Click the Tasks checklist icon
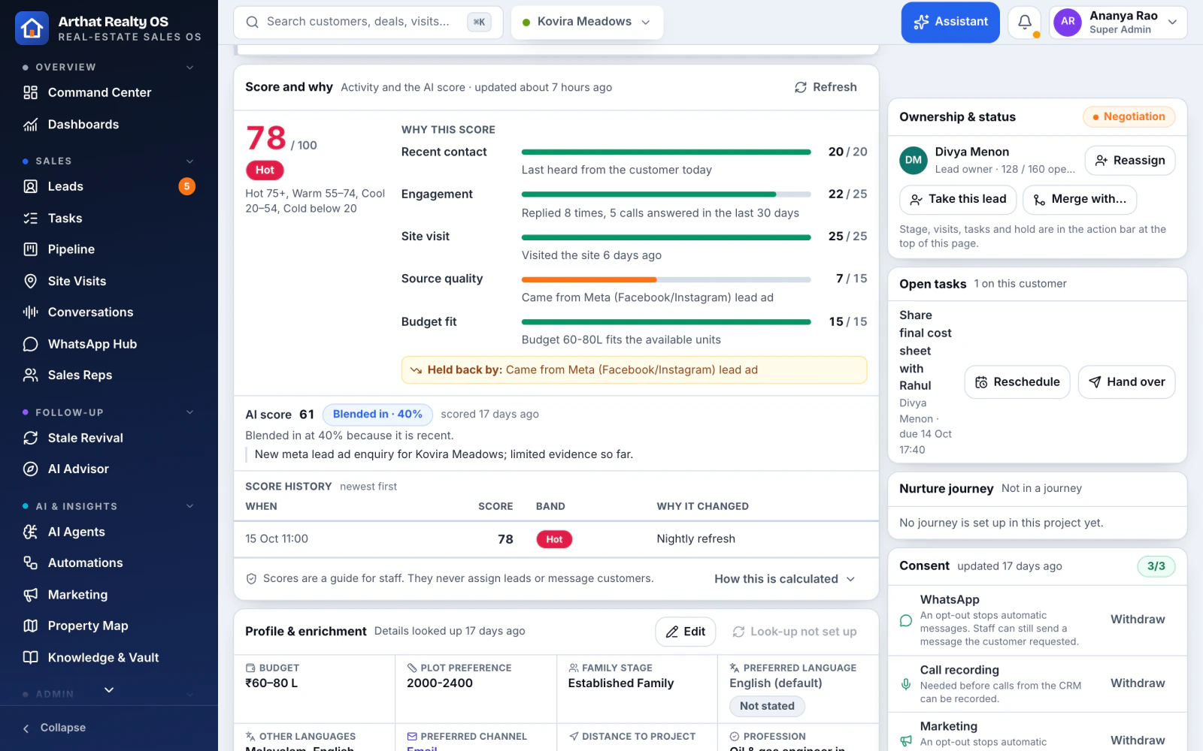The width and height of the screenshot is (1203, 751). [x=30, y=219]
